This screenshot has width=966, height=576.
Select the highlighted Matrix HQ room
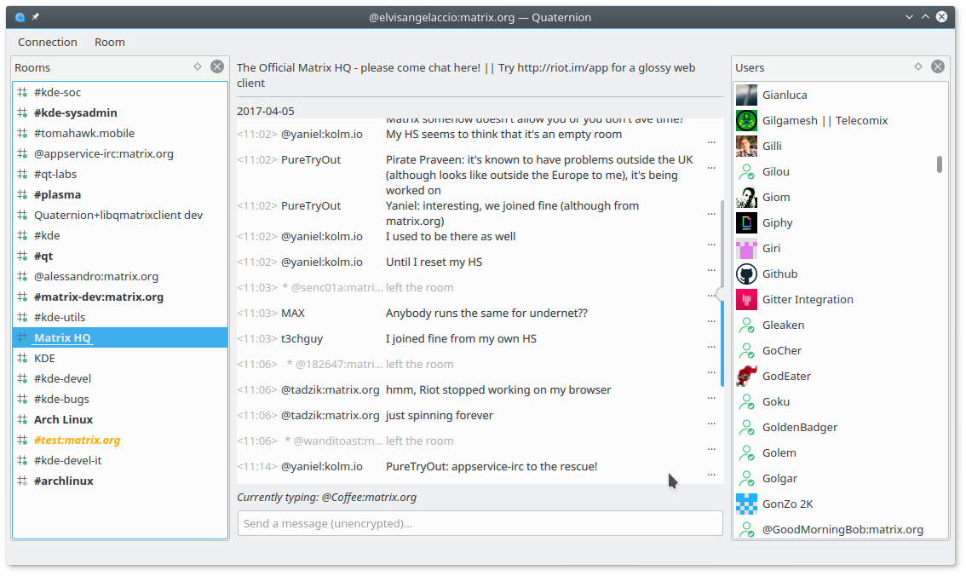point(120,337)
